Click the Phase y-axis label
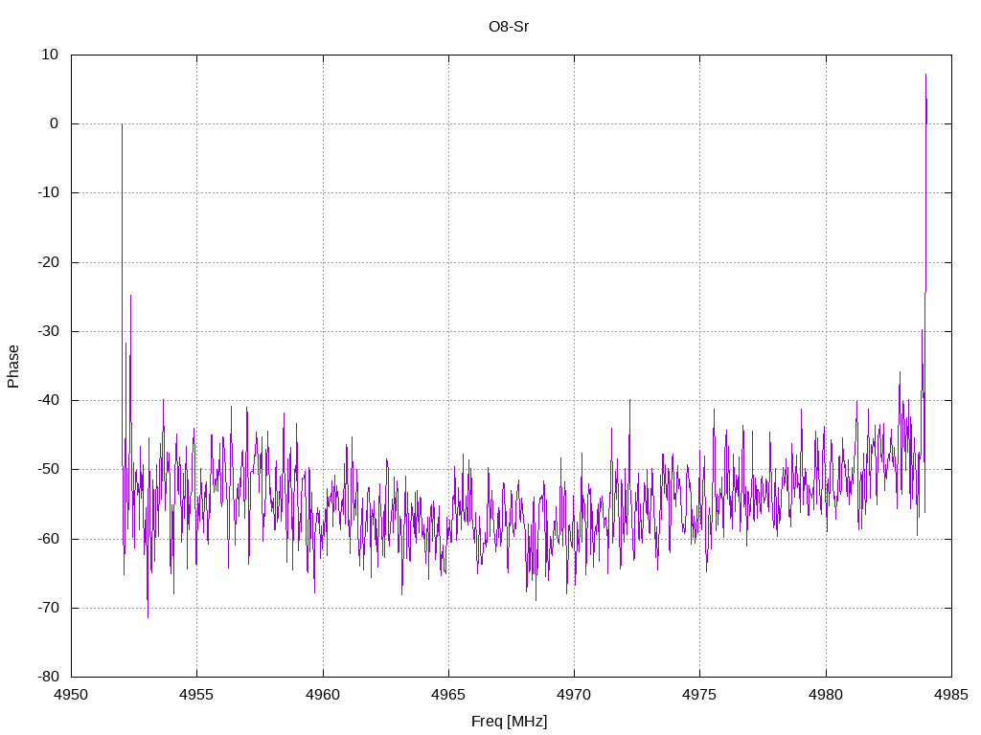 tap(13, 367)
